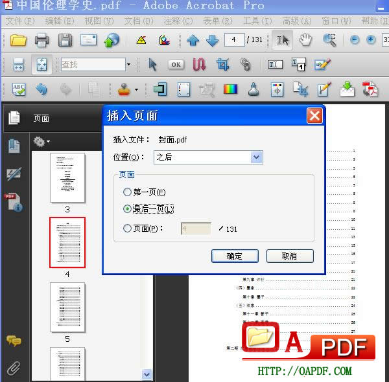389x382 pixels.
Task: Select the Hand tool
Action: (305, 40)
